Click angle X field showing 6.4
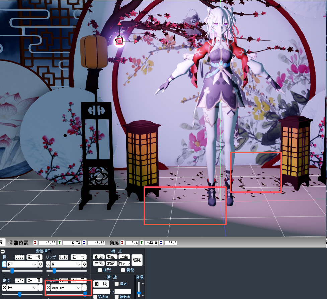The height and width of the screenshot is (299, 327). (132, 243)
